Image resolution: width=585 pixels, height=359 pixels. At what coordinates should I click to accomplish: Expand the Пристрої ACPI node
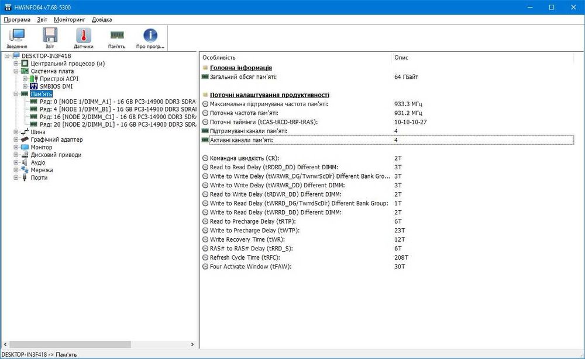[25, 79]
